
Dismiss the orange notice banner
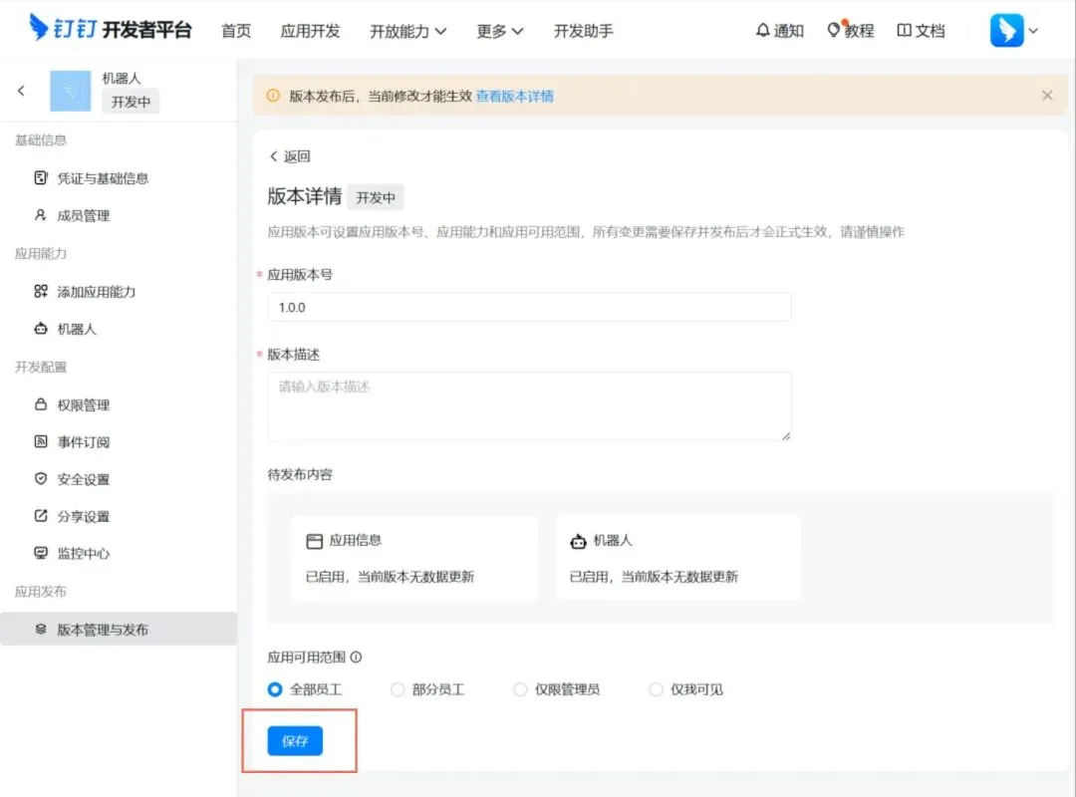coord(1046,96)
